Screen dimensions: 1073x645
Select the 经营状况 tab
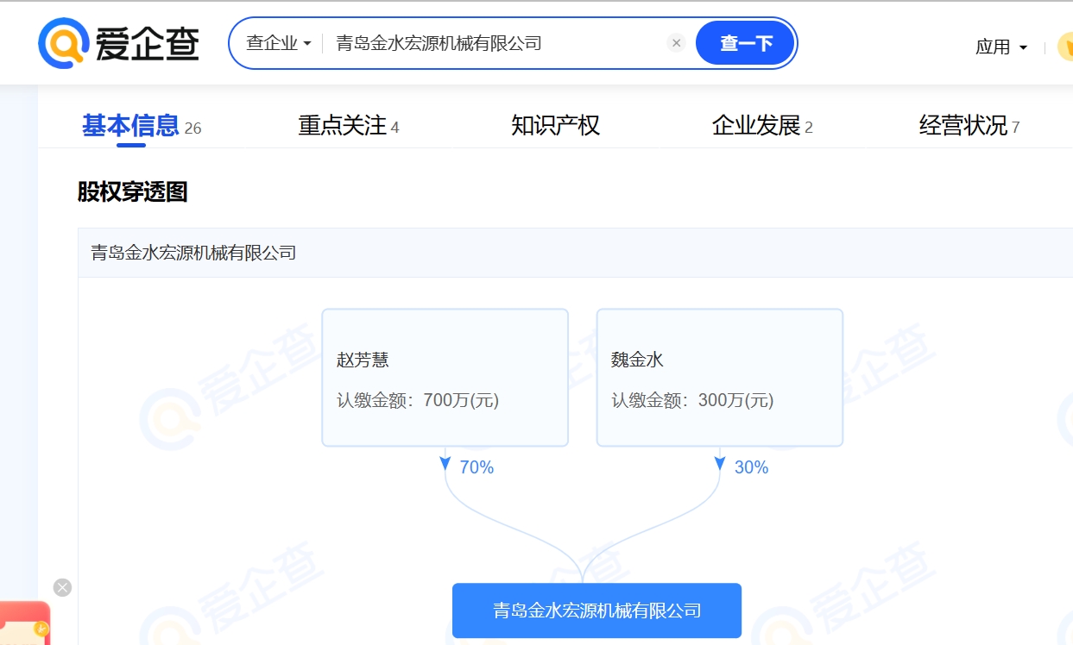969,126
